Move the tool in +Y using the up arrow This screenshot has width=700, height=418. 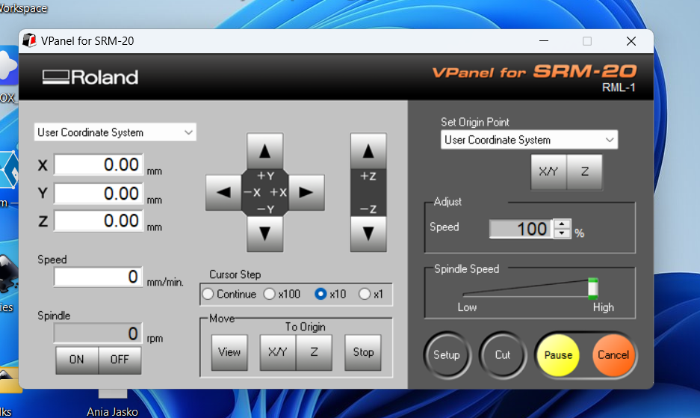tap(264, 150)
